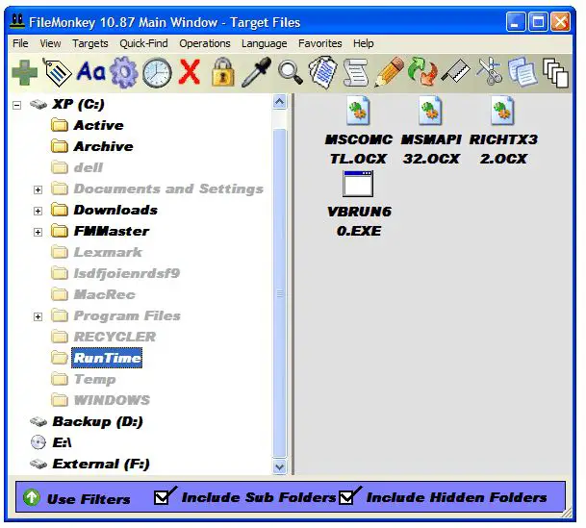Select the Active folder

coord(98,125)
